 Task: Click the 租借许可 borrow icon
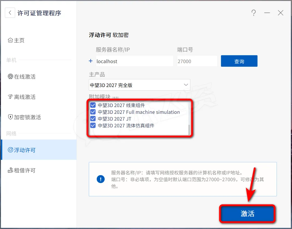point(11,170)
